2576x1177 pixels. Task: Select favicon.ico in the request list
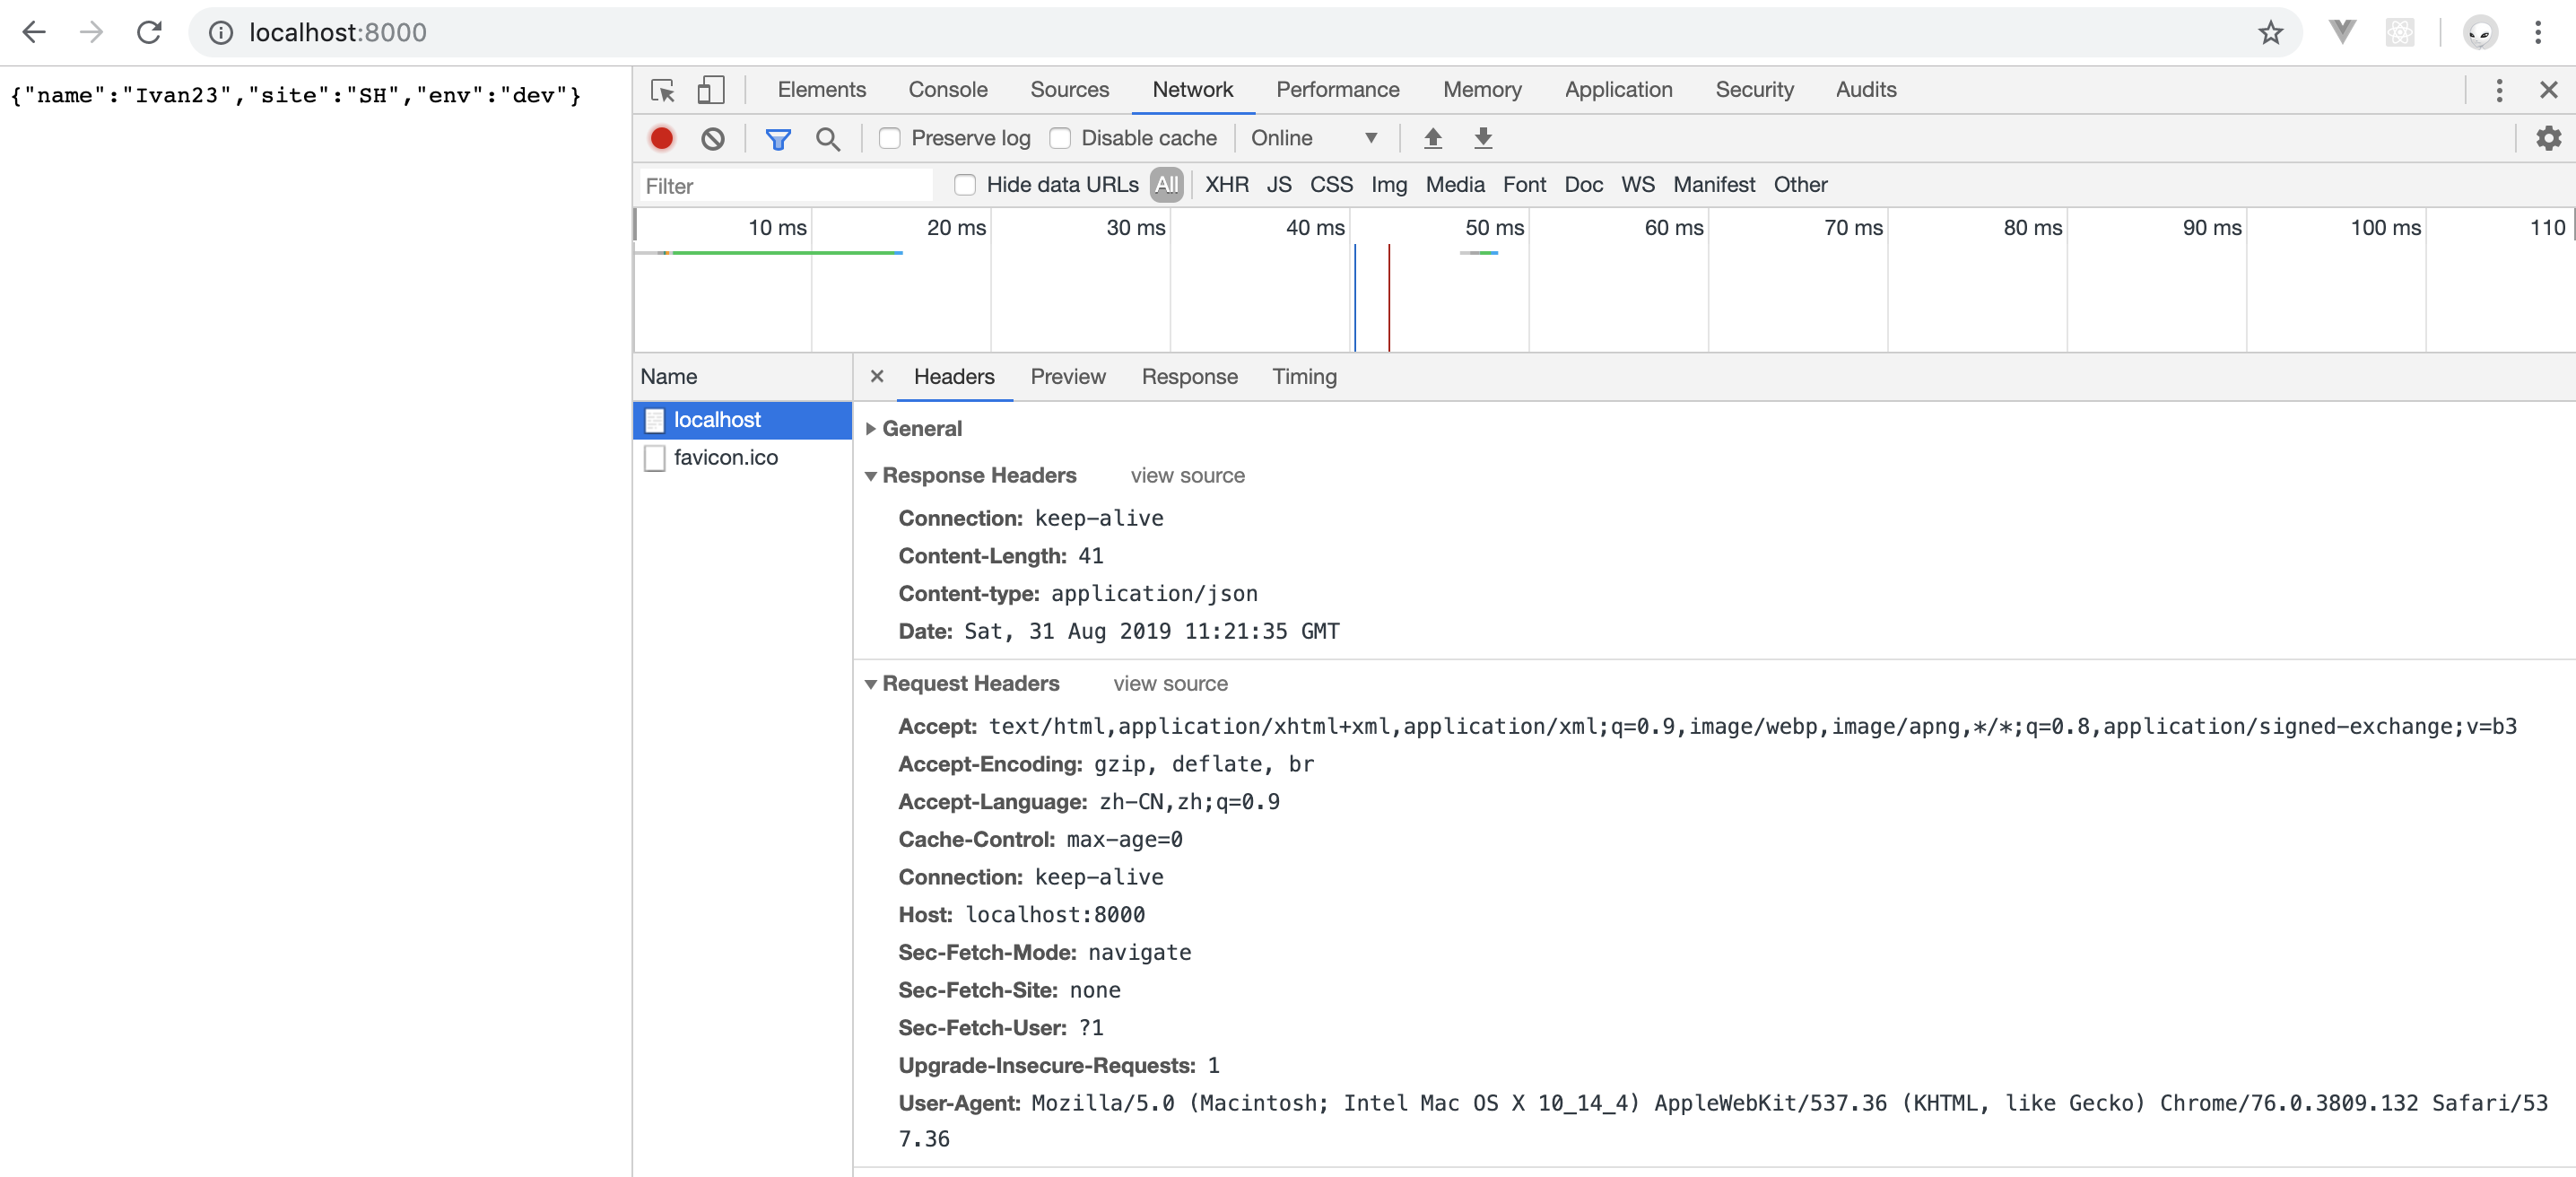[x=725, y=457]
